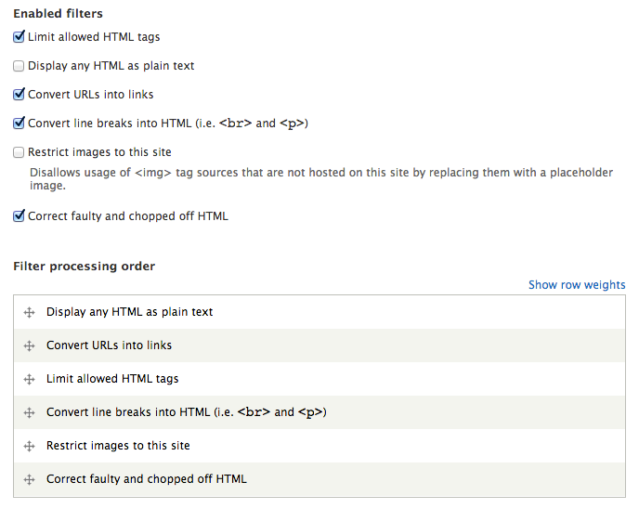639x508 pixels.
Task: Enable Display any HTML as plain text
Action: point(19,66)
